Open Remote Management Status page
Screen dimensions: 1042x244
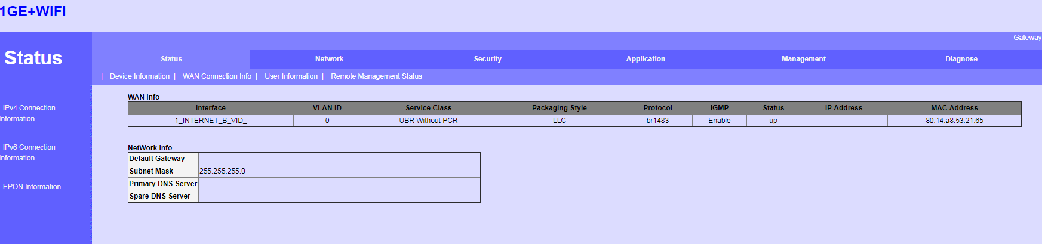point(376,76)
